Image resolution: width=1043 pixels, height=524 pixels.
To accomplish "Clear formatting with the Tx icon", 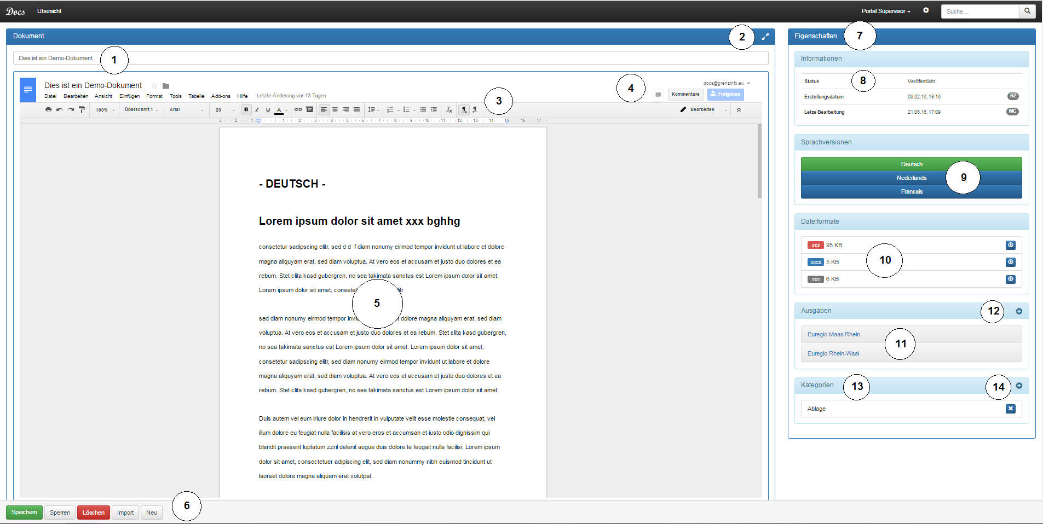I will pos(449,110).
